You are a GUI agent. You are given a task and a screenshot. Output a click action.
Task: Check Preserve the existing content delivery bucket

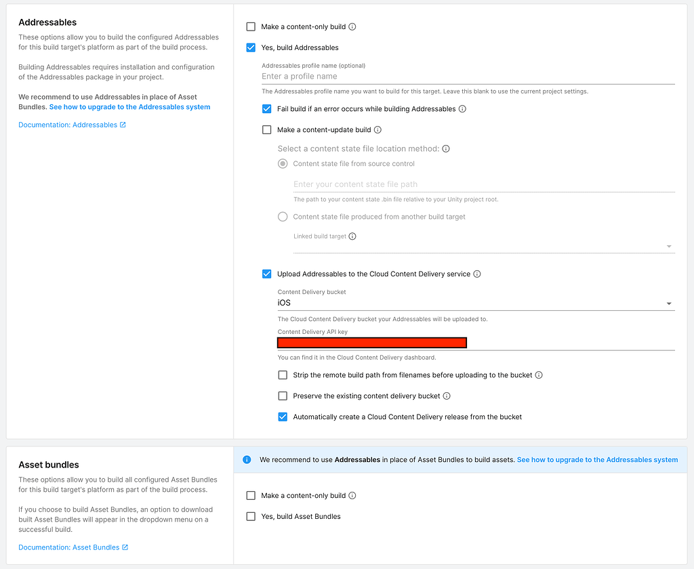pos(283,396)
